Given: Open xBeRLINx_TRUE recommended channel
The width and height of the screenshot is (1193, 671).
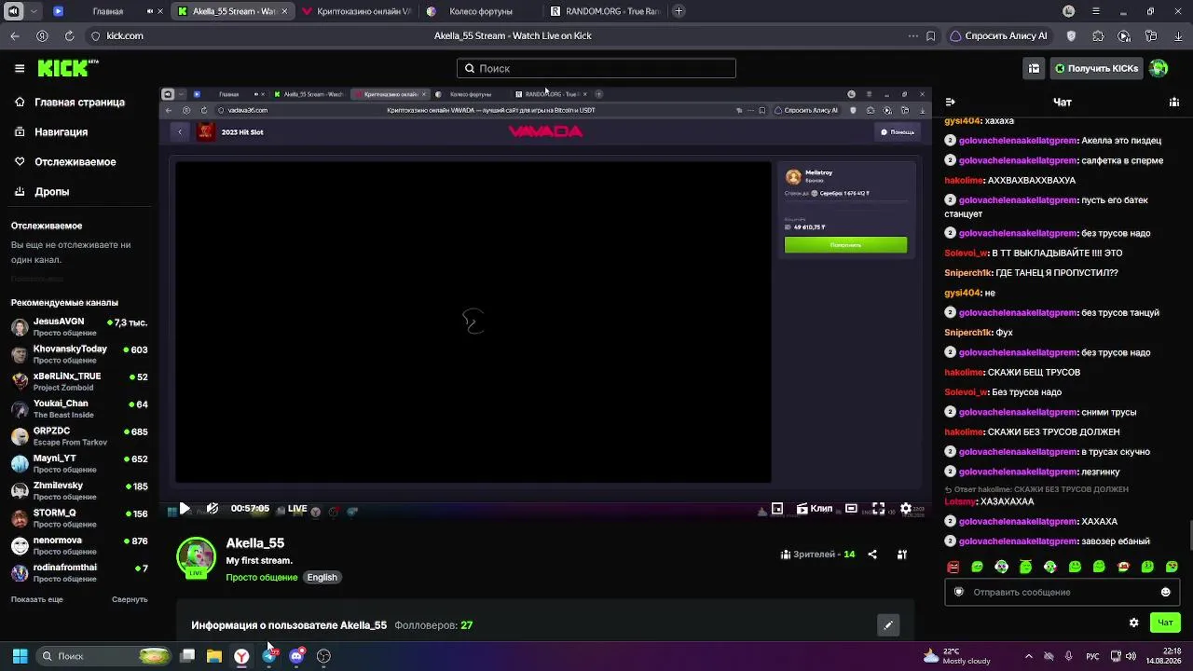Looking at the screenshot, I should pos(79,382).
